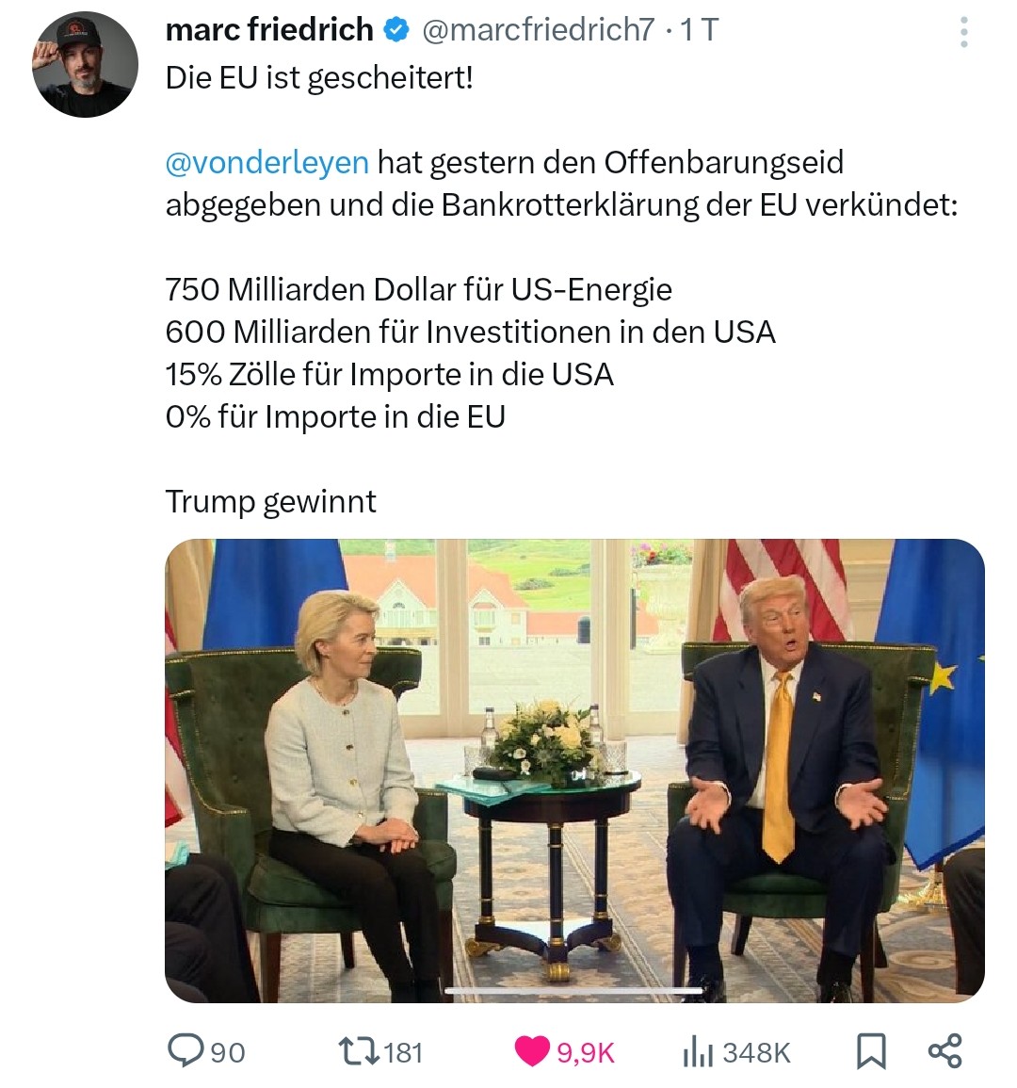Click the 348K views count

(x=756, y=1052)
